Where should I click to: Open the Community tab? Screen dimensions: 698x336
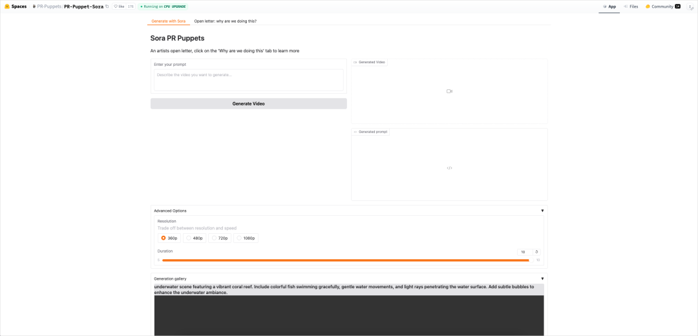663,6
